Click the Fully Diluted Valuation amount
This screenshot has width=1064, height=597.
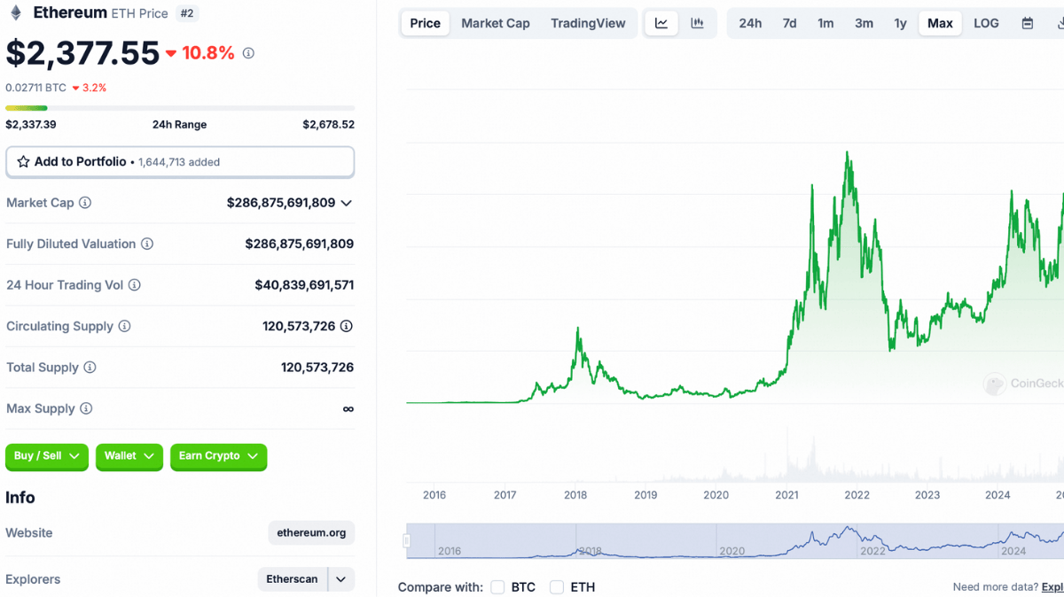[300, 244]
